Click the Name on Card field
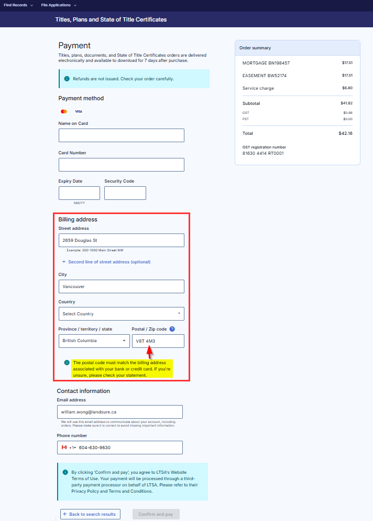Screen dimensions: 373x521 pyautogui.click(x=121, y=135)
